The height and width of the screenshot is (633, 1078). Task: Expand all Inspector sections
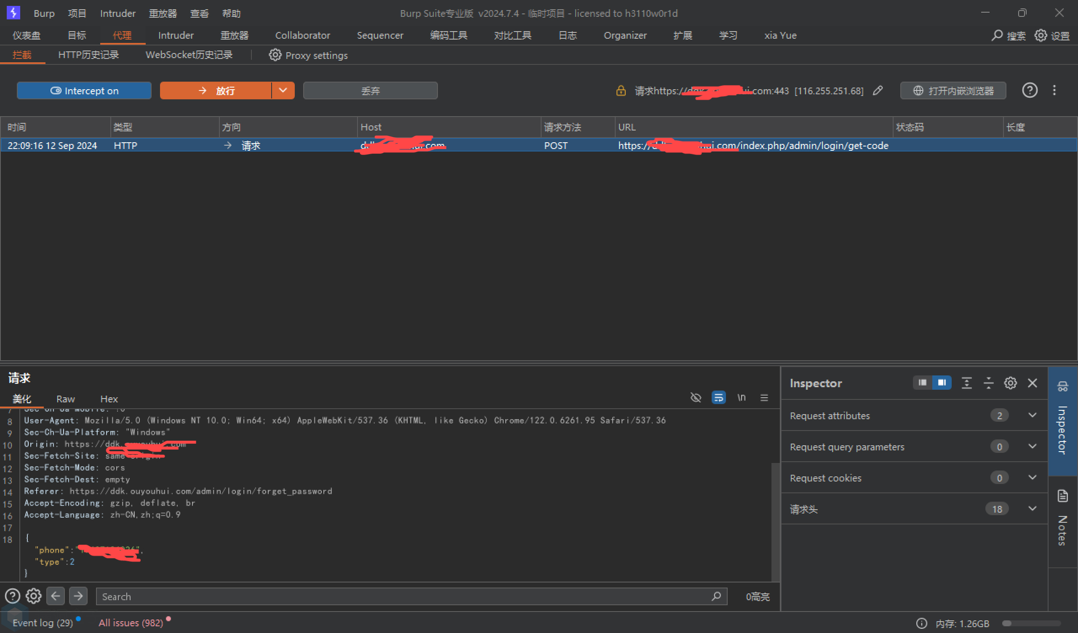(x=967, y=383)
